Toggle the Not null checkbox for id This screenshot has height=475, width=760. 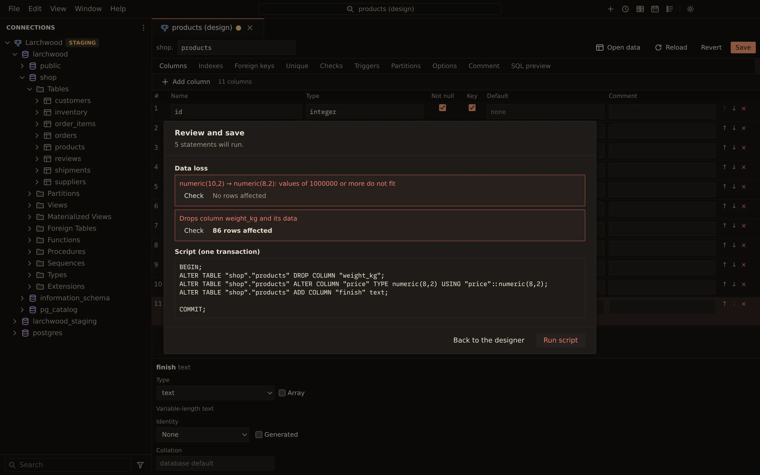point(442,108)
